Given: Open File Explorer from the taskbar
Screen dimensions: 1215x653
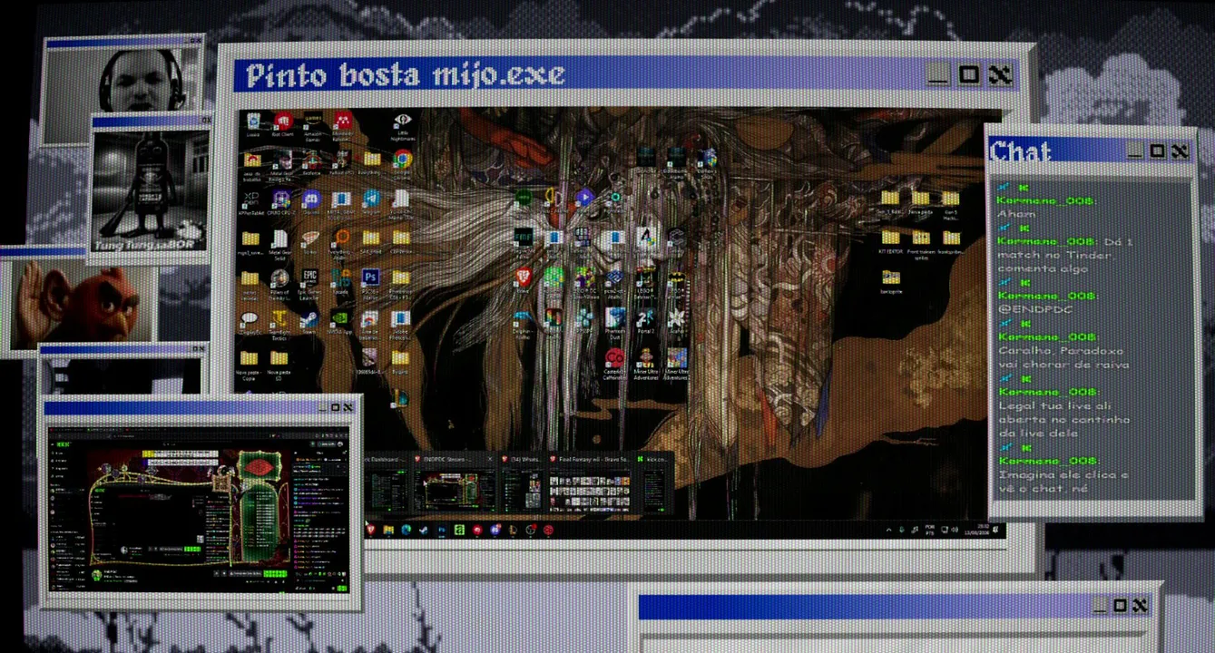Looking at the screenshot, I should (x=388, y=530).
